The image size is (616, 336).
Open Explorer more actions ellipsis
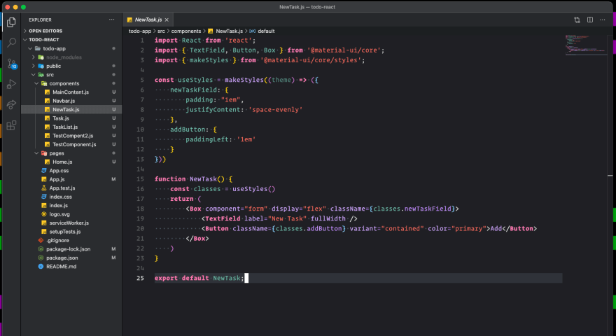111,20
